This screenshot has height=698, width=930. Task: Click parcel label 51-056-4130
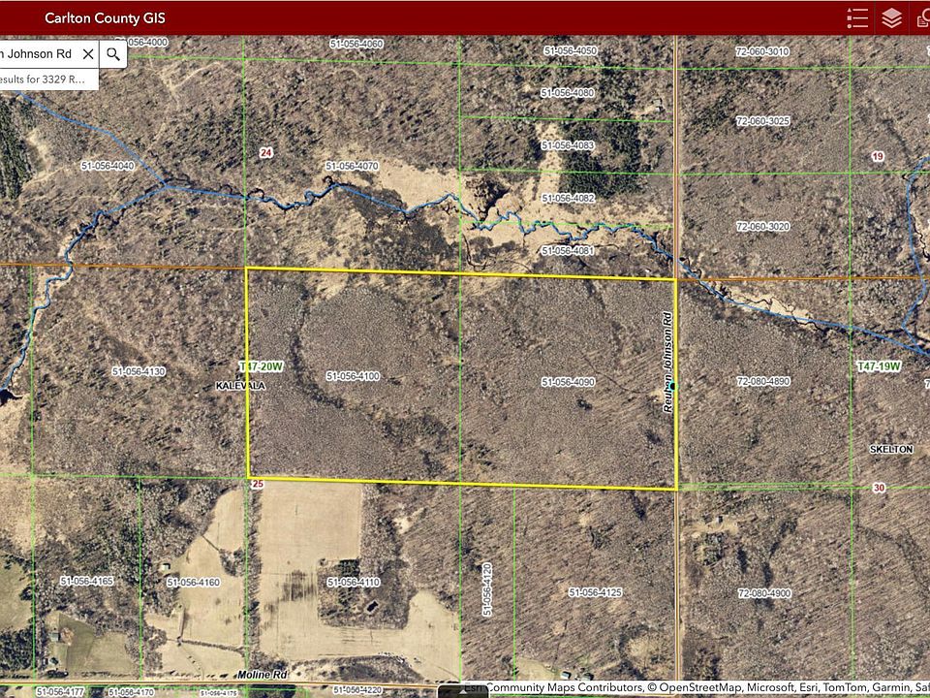[x=139, y=371]
